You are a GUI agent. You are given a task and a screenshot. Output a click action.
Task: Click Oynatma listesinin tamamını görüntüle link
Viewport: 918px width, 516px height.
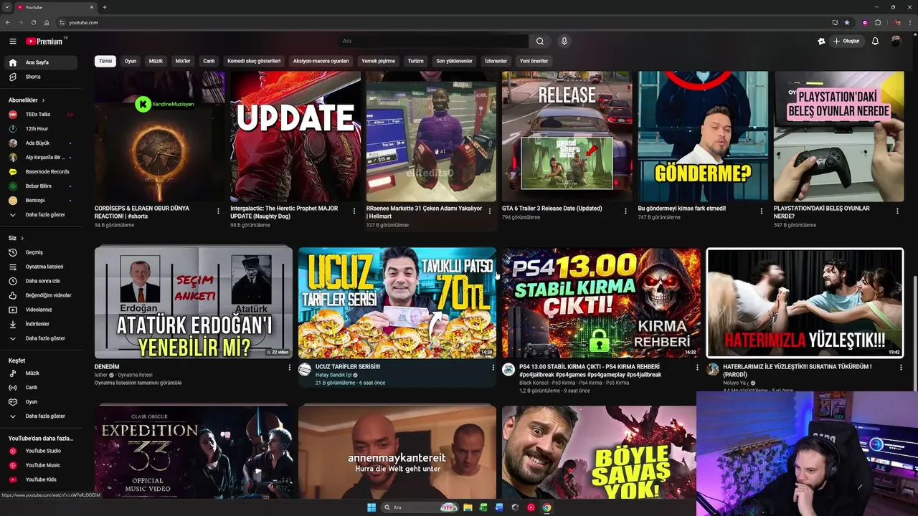(138, 383)
